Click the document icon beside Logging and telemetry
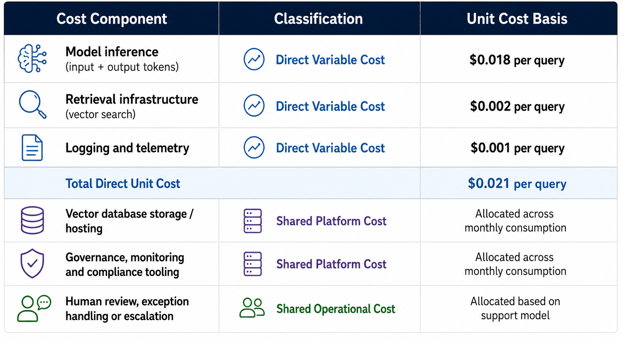The height and width of the screenshot is (341, 621). pyautogui.click(x=32, y=148)
